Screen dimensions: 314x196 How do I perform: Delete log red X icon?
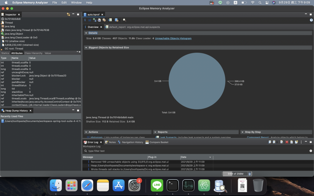(287, 142)
